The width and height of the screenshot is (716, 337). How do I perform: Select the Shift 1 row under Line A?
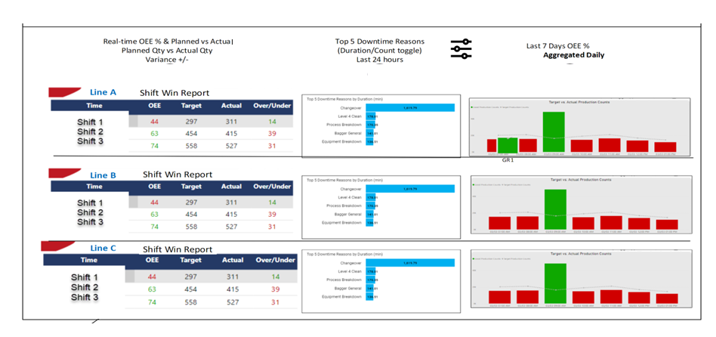click(90, 122)
